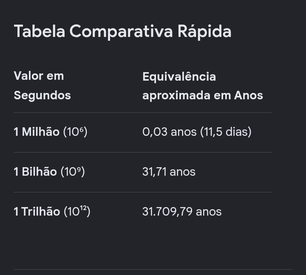Click the "(11,5 dias)" parenthetical

click(226, 132)
